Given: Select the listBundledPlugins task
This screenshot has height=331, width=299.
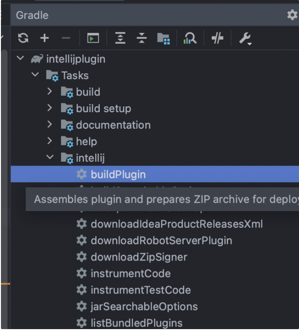Looking at the screenshot, I should 136,323.
